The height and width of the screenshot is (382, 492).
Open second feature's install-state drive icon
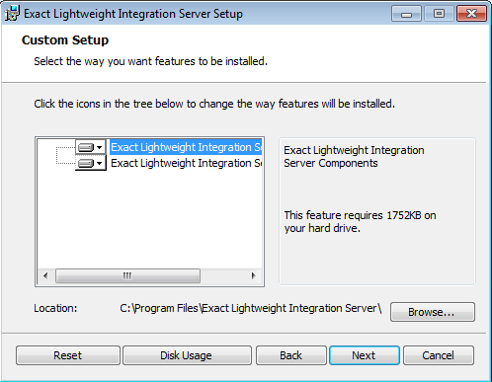86,163
